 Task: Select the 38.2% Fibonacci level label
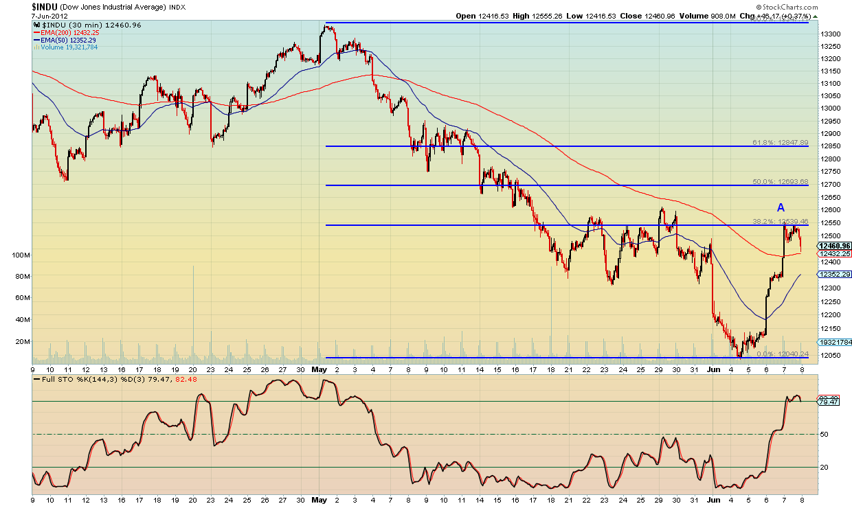781,222
